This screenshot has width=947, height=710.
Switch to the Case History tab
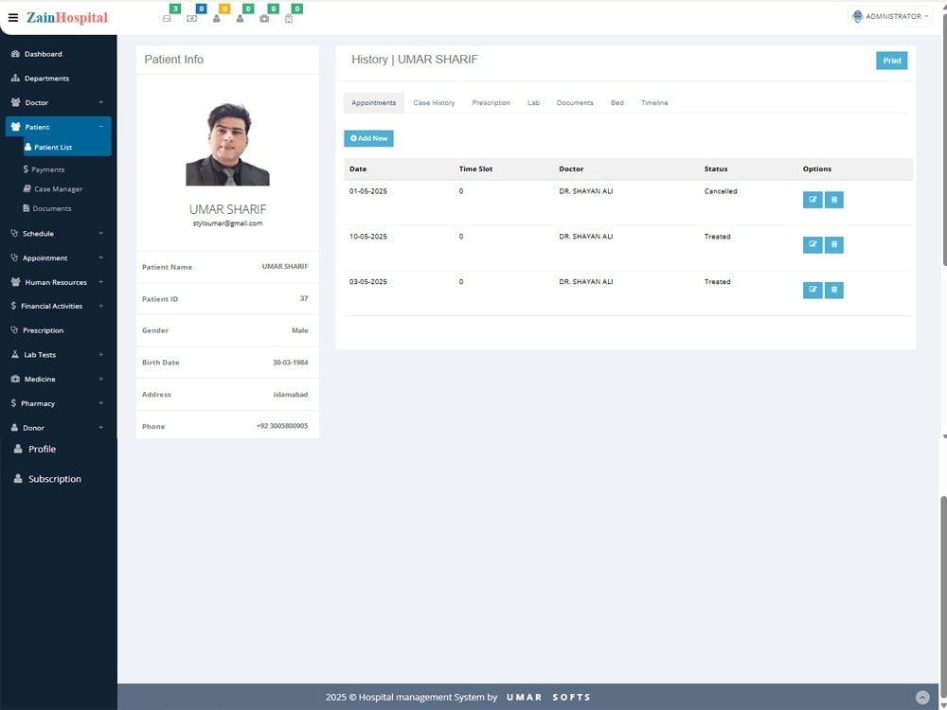[x=434, y=102]
